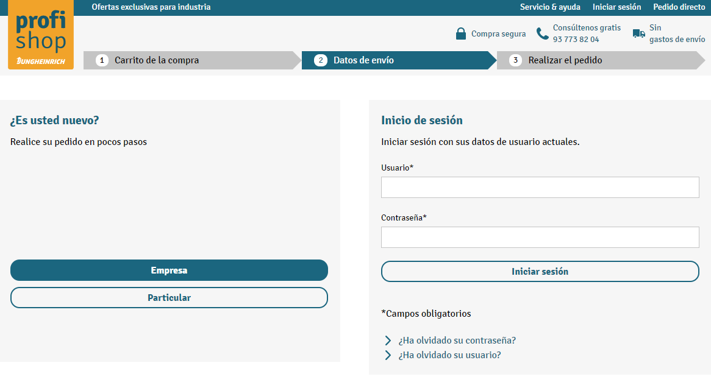Select step 2 Datos de envío
This screenshot has width=711, height=385.
click(399, 60)
